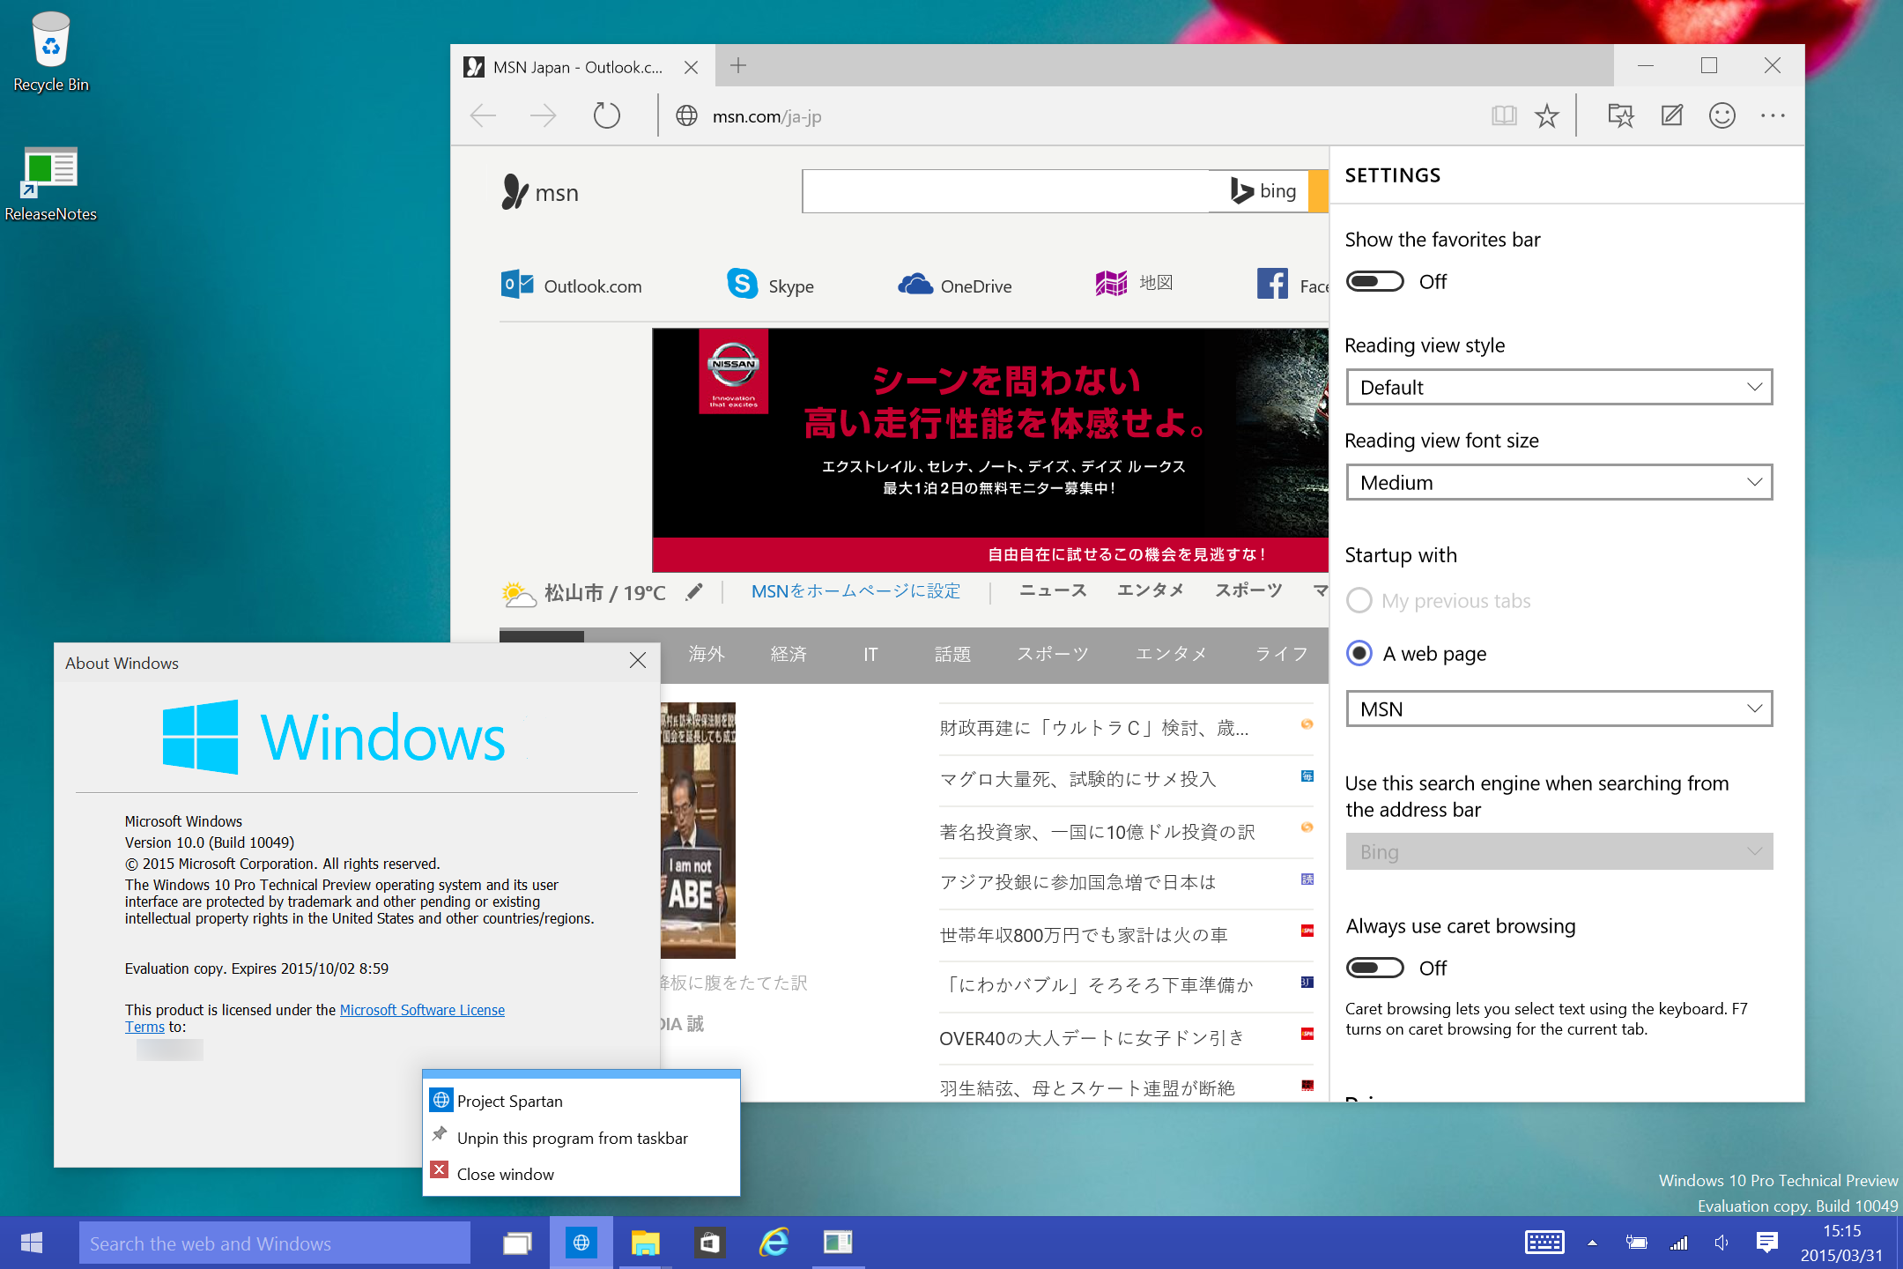Reload the MSN Japan page

pyautogui.click(x=606, y=115)
